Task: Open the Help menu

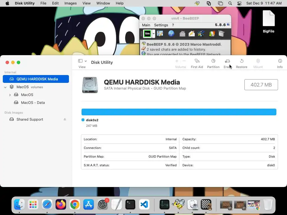Action: pos(119,3)
